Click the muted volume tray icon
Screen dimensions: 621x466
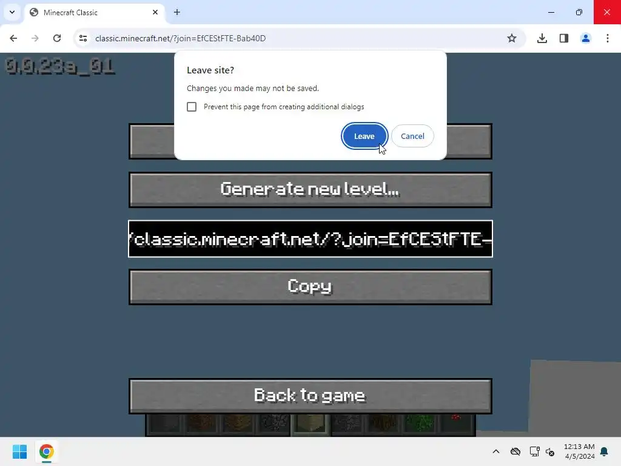tap(550, 451)
